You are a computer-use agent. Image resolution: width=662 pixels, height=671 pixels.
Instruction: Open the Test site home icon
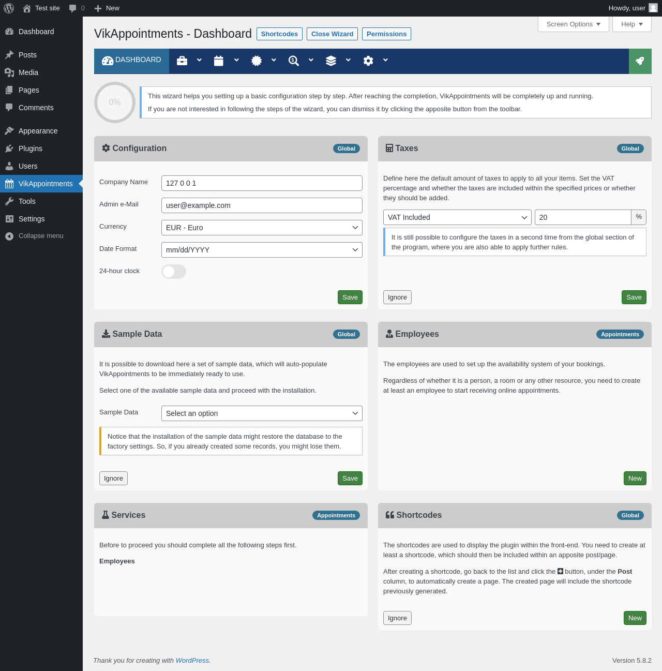point(27,8)
